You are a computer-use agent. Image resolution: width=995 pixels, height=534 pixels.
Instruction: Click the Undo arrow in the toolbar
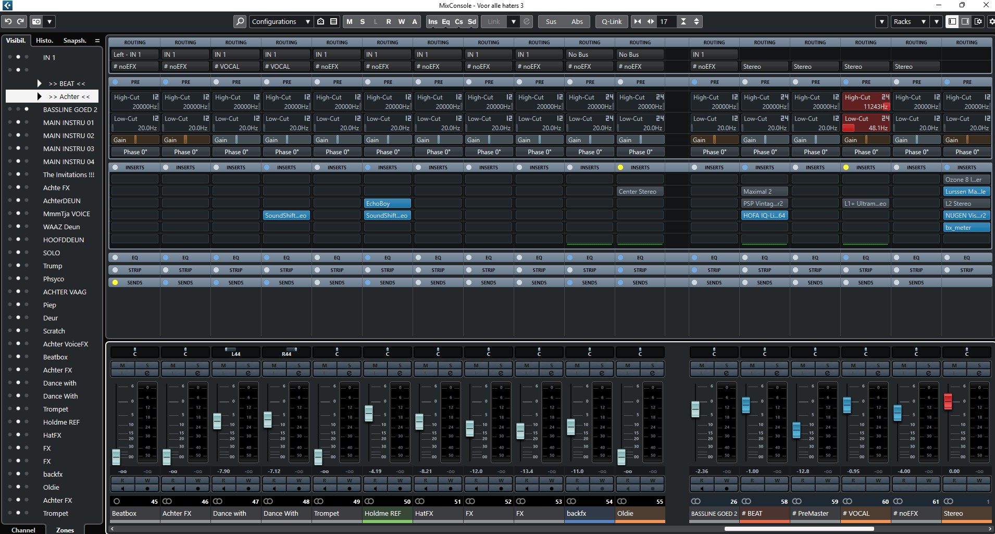click(x=8, y=21)
